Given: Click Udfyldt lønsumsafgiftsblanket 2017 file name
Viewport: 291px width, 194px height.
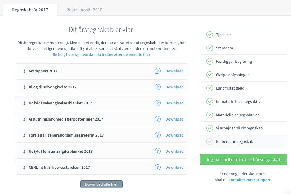Looking at the screenshot, I should tap(61, 151).
